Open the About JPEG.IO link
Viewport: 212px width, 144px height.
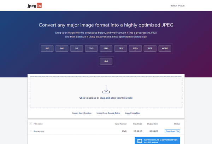pos(177,6)
